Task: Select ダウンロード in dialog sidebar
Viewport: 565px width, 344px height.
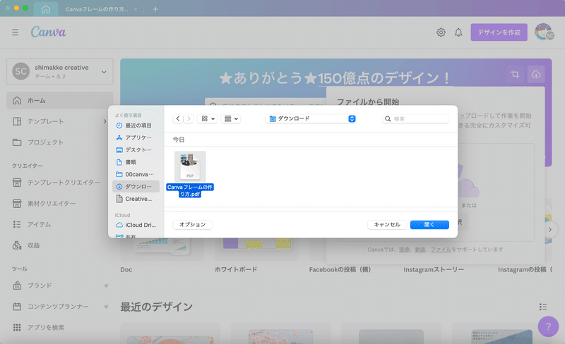Action: (136, 186)
